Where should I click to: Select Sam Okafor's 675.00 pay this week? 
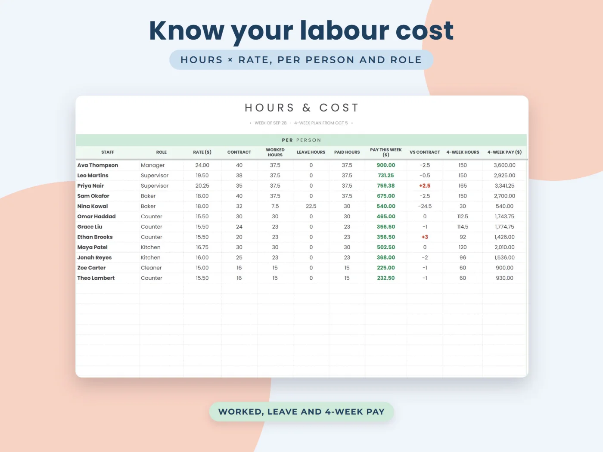coord(386,196)
